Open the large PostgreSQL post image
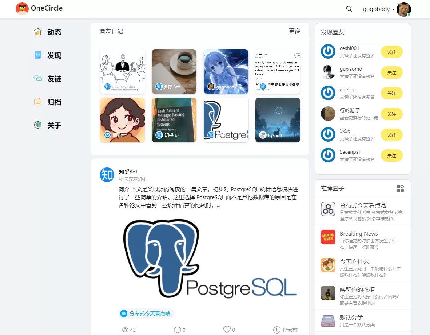Image resolution: width=430 pixels, height=335 pixels. pos(210,259)
